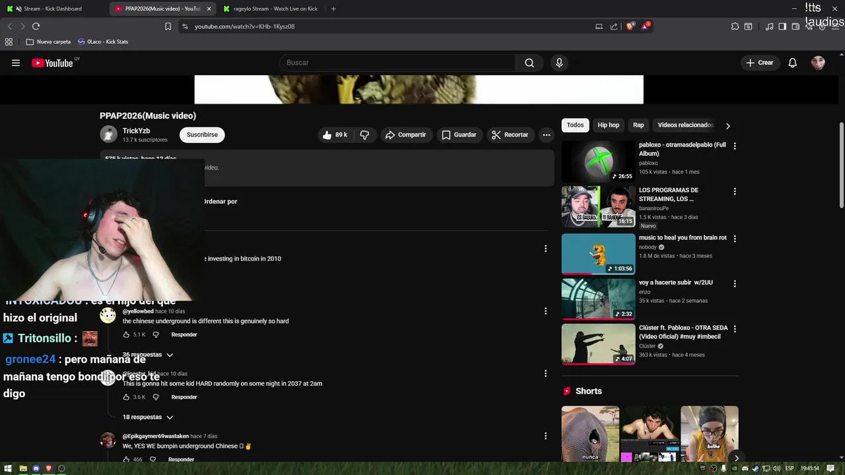Select the Rap filter chip
845x475 pixels.
click(638, 125)
